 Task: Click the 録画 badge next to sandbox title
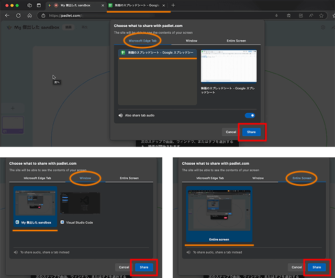click(x=69, y=27)
